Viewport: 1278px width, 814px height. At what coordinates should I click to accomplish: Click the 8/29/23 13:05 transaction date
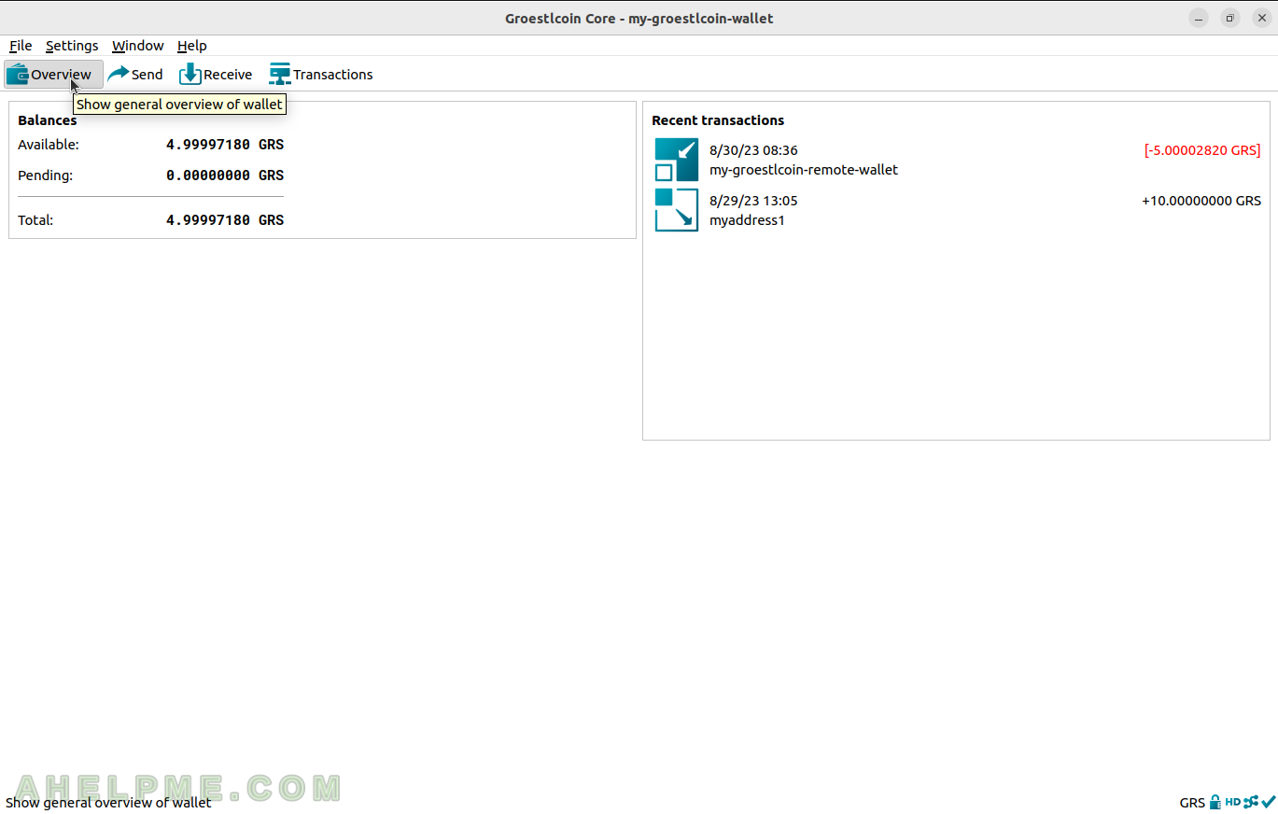(753, 201)
